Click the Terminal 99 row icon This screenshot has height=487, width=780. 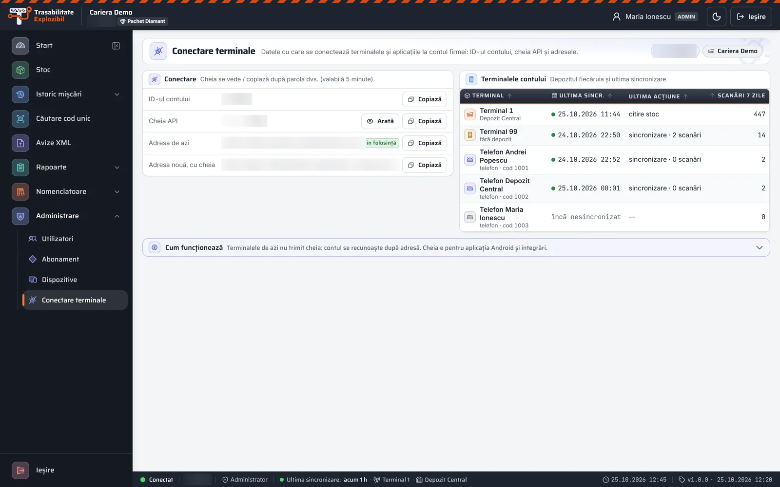pyautogui.click(x=470, y=135)
